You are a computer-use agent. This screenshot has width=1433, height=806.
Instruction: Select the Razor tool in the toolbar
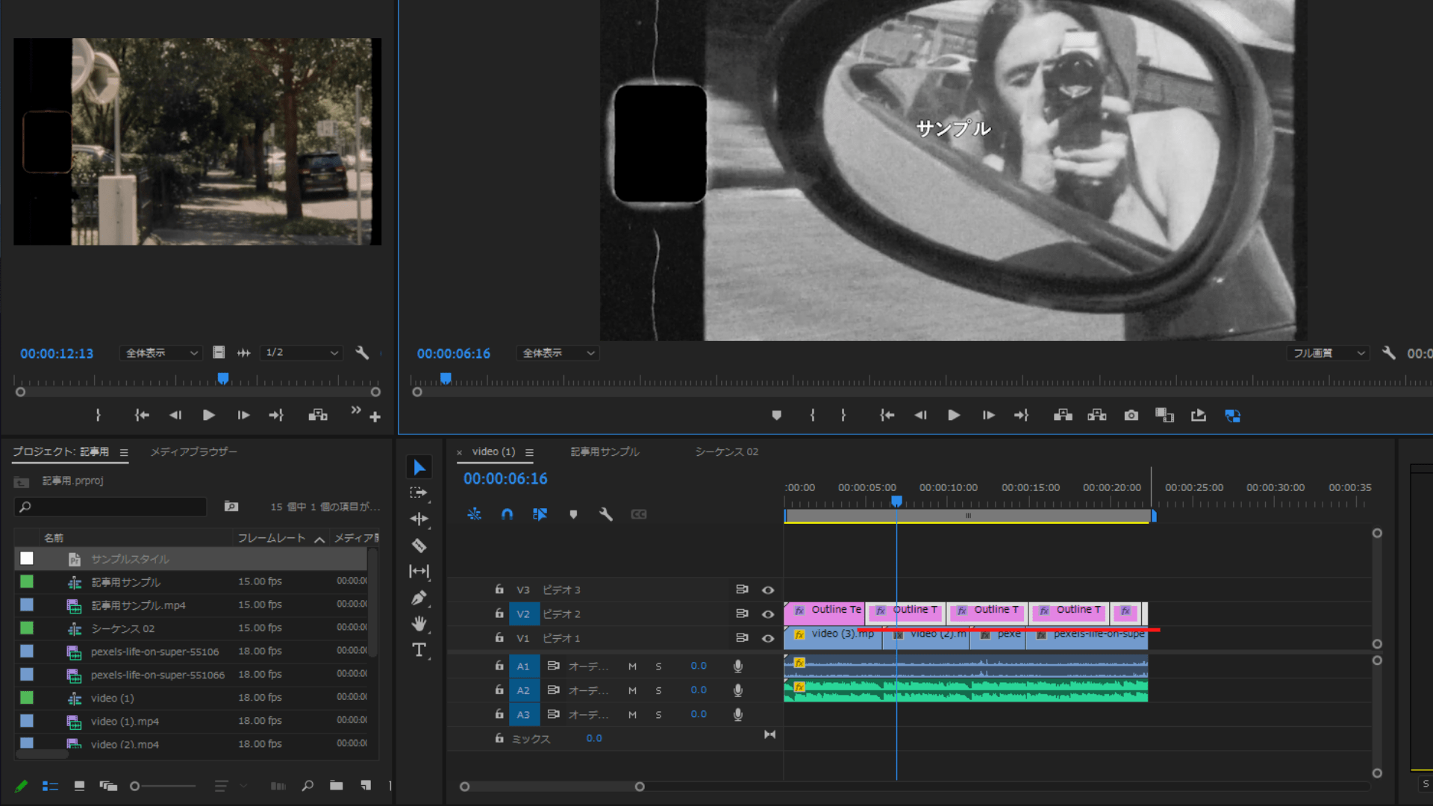(419, 546)
